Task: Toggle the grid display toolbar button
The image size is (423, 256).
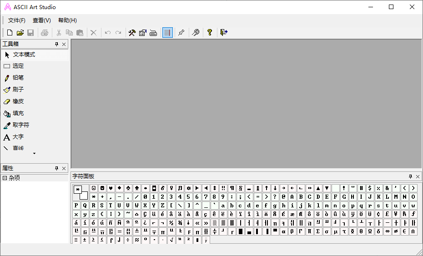Action: coord(167,33)
